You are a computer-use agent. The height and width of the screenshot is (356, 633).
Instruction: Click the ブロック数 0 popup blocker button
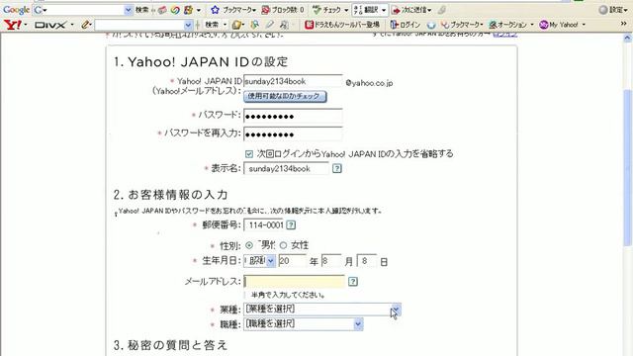point(283,10)
